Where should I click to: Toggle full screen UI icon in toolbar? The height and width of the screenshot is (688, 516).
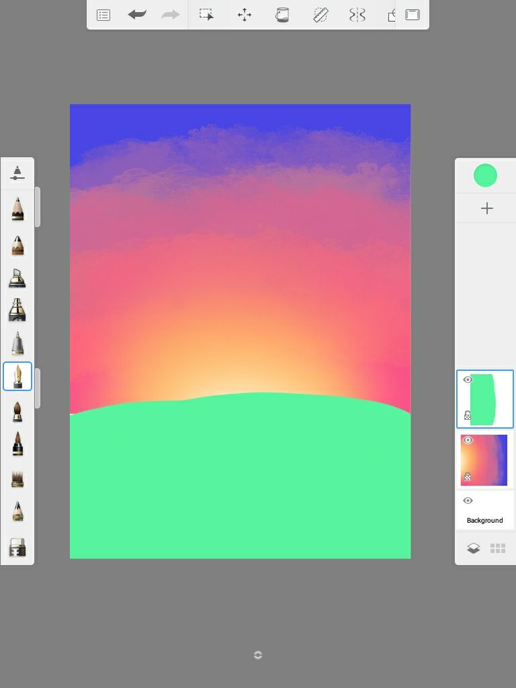coord(413,15)
